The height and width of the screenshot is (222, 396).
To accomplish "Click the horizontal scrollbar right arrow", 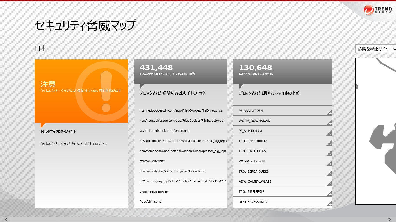I will tap(390, 219).
